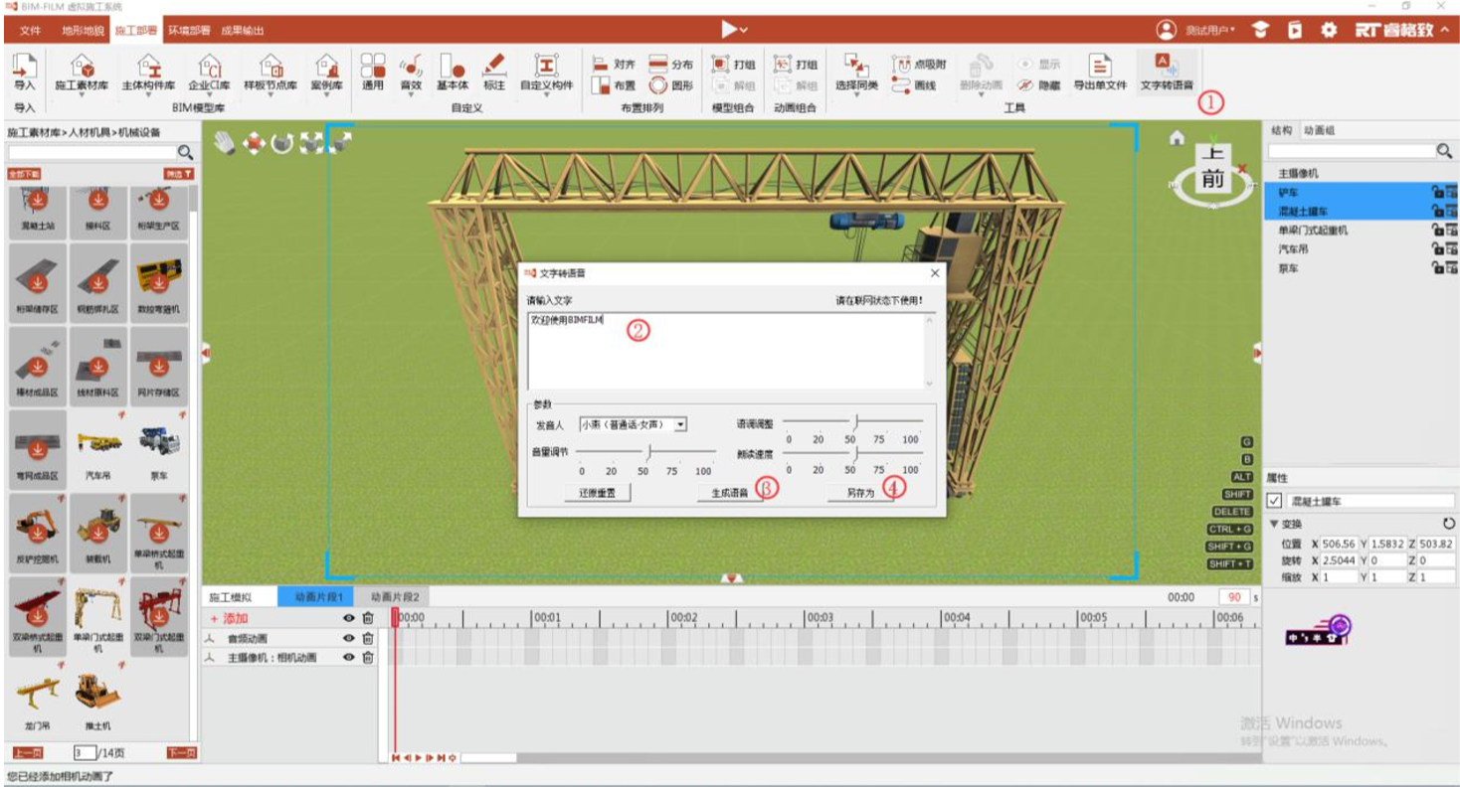This screenshot has width=1460, height=787.
Task: Open the 音效 sound effects tool
Action: point(410,73)
